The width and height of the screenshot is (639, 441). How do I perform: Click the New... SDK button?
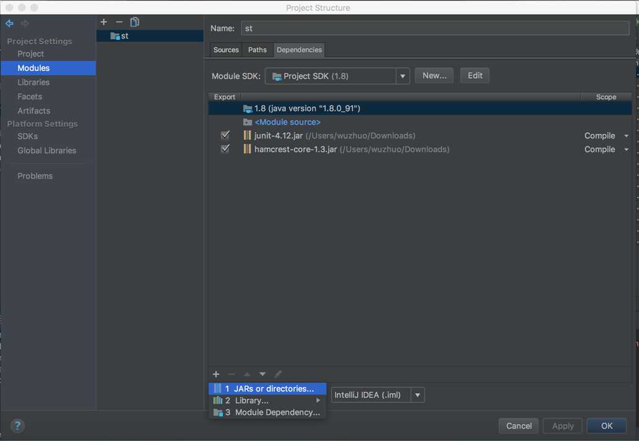click(434, 76)
